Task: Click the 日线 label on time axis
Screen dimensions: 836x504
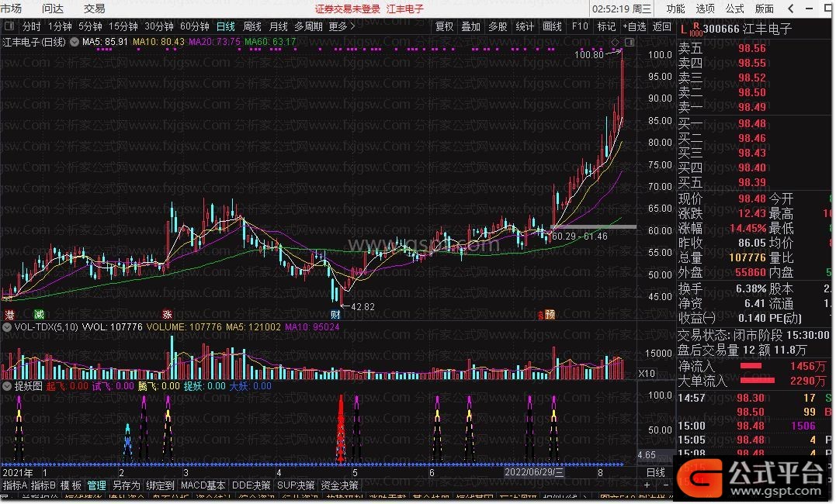Action: tap(655, 472)
